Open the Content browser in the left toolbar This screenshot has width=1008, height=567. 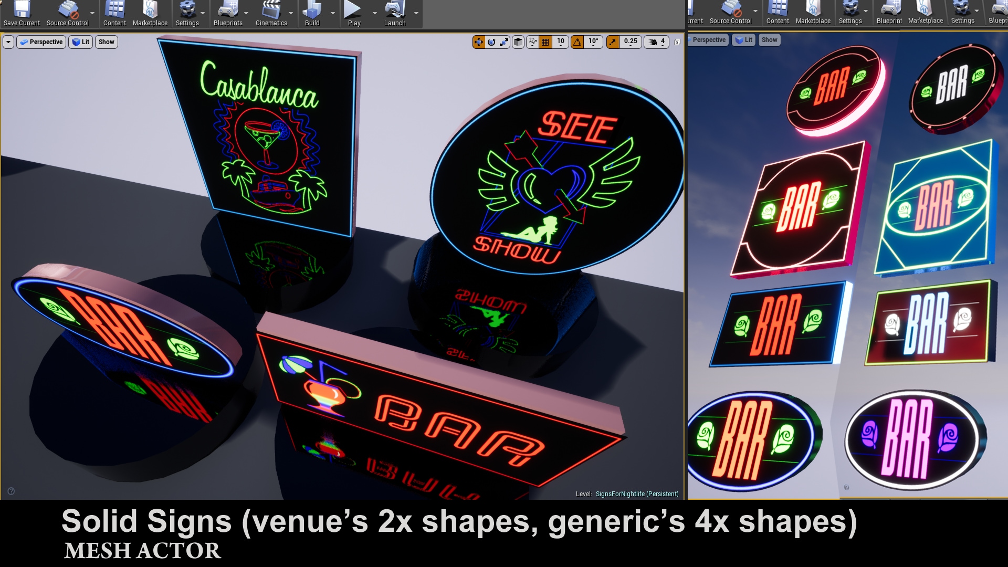[114, 14]
